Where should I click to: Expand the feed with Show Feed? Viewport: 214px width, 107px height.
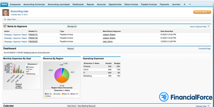[11, 20]
